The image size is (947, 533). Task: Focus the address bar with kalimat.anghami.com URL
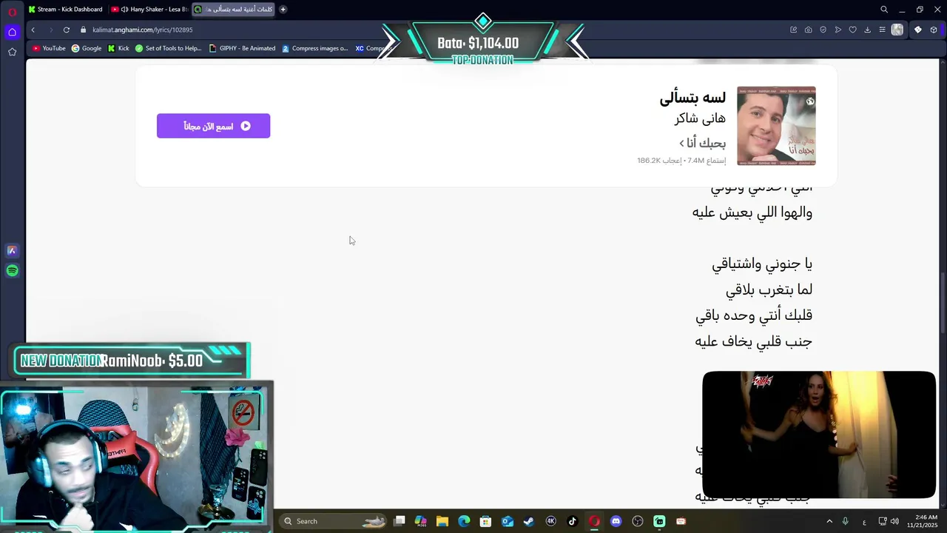[143, 30]
